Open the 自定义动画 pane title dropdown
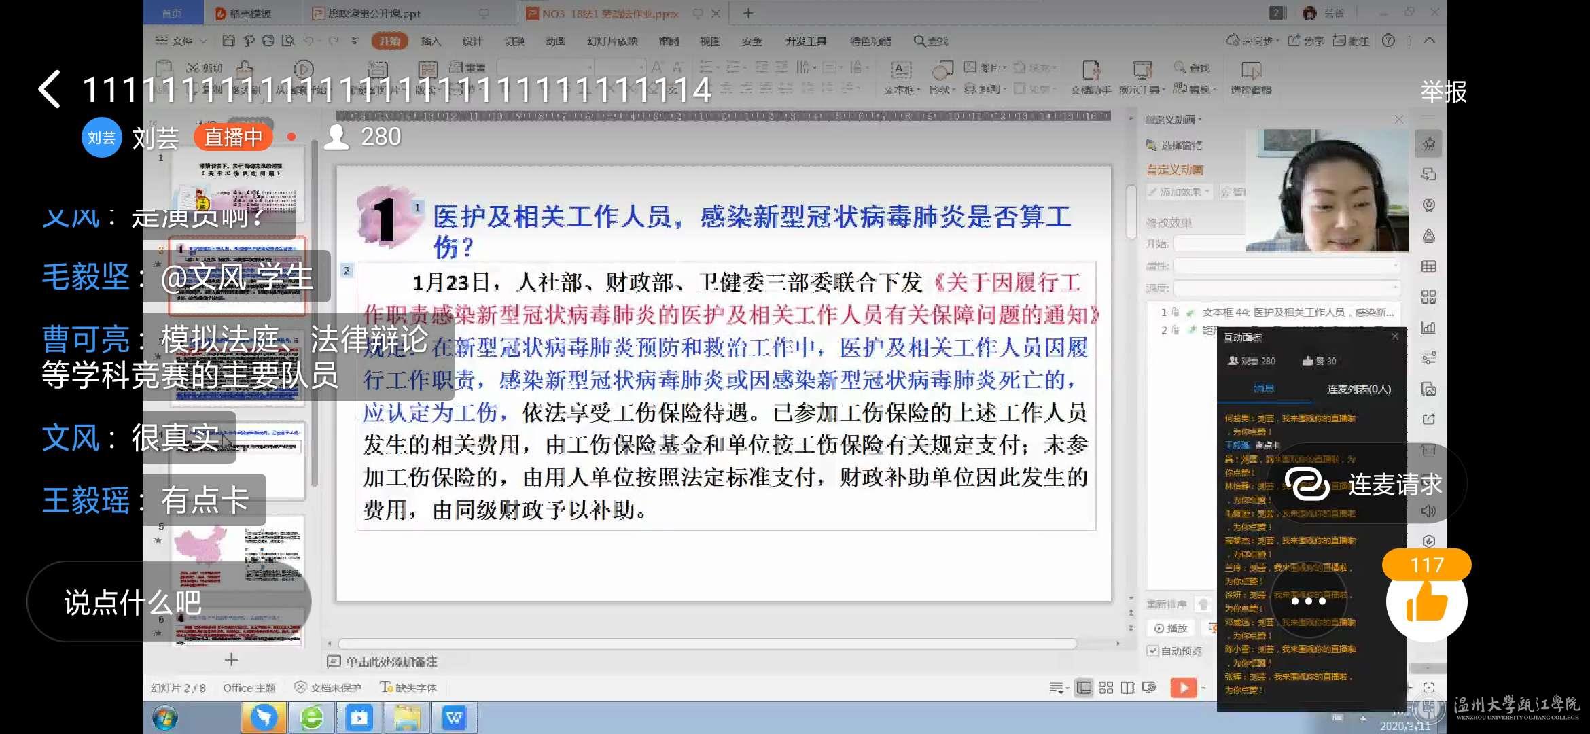 click(x=1173, y=120)
